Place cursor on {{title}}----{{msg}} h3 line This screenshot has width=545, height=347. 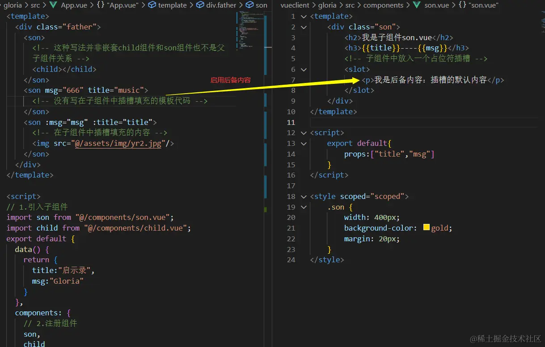[406, 48]
